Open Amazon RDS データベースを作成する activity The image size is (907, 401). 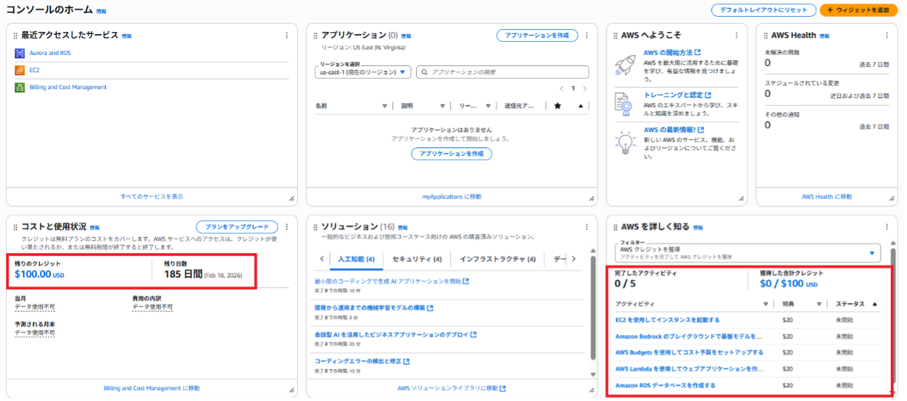click(x=666, y=385)
